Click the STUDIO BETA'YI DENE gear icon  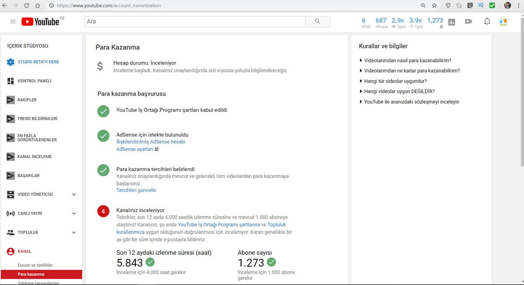(x=10, y=62)
